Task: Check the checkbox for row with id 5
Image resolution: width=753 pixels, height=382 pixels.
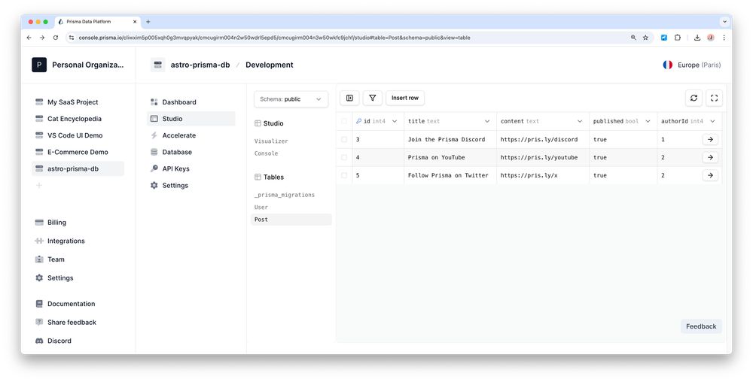Action: [x=344, y=175]
